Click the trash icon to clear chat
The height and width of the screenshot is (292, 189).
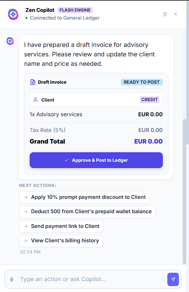coord(165,14)
